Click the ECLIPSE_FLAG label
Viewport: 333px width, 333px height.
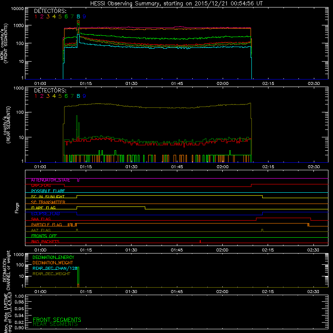point(45,214)
